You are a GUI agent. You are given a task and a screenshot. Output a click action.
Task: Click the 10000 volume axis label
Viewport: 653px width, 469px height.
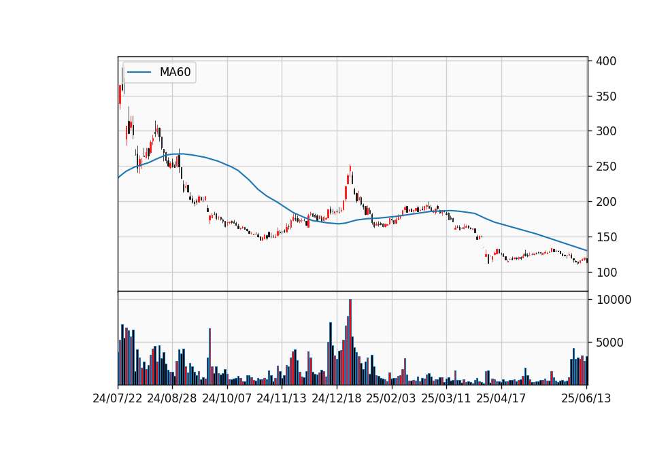pyautogui.click(x=614, y=300)
